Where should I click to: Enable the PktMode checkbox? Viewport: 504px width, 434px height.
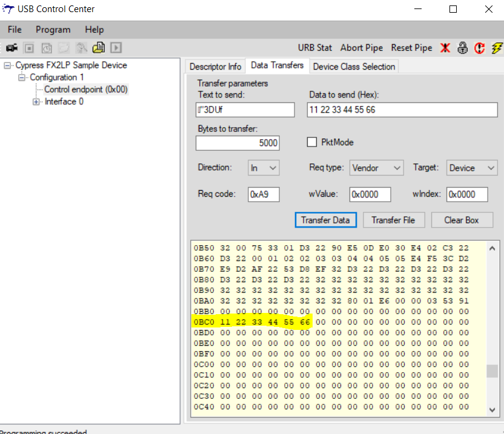[313, 142]
